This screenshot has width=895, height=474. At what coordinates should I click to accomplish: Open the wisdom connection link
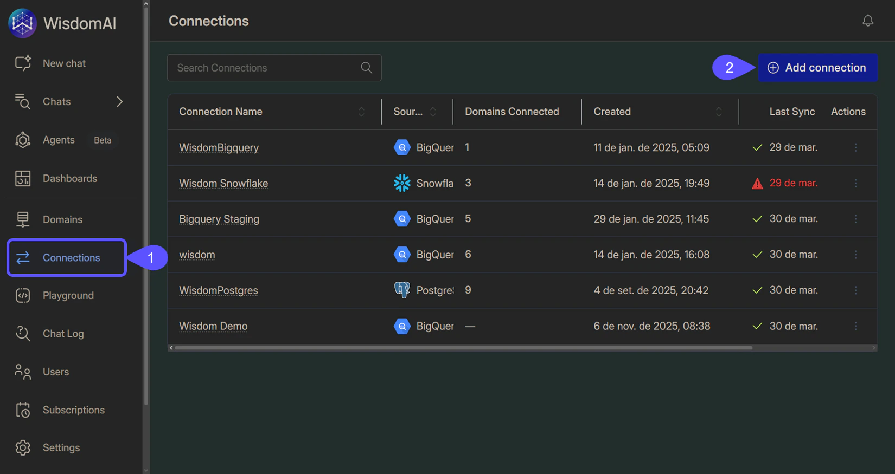[x=197, y=255]
